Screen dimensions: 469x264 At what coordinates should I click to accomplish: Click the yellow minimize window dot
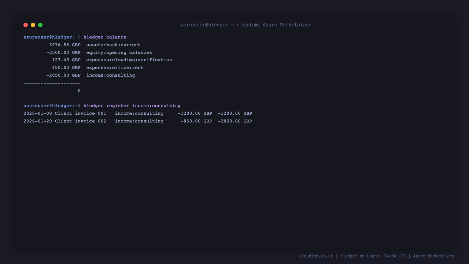click(x=33, y=25)
